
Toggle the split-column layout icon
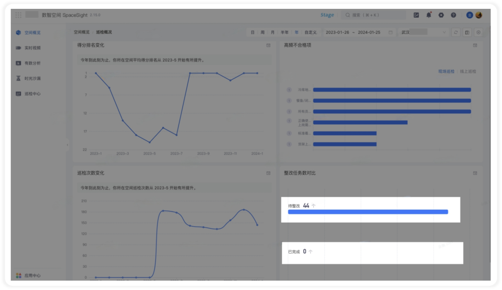pyautogui.click(x=467, y=33)
